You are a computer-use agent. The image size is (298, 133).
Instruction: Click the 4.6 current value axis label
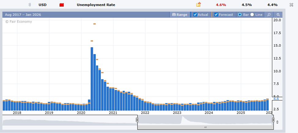(276, 99)
